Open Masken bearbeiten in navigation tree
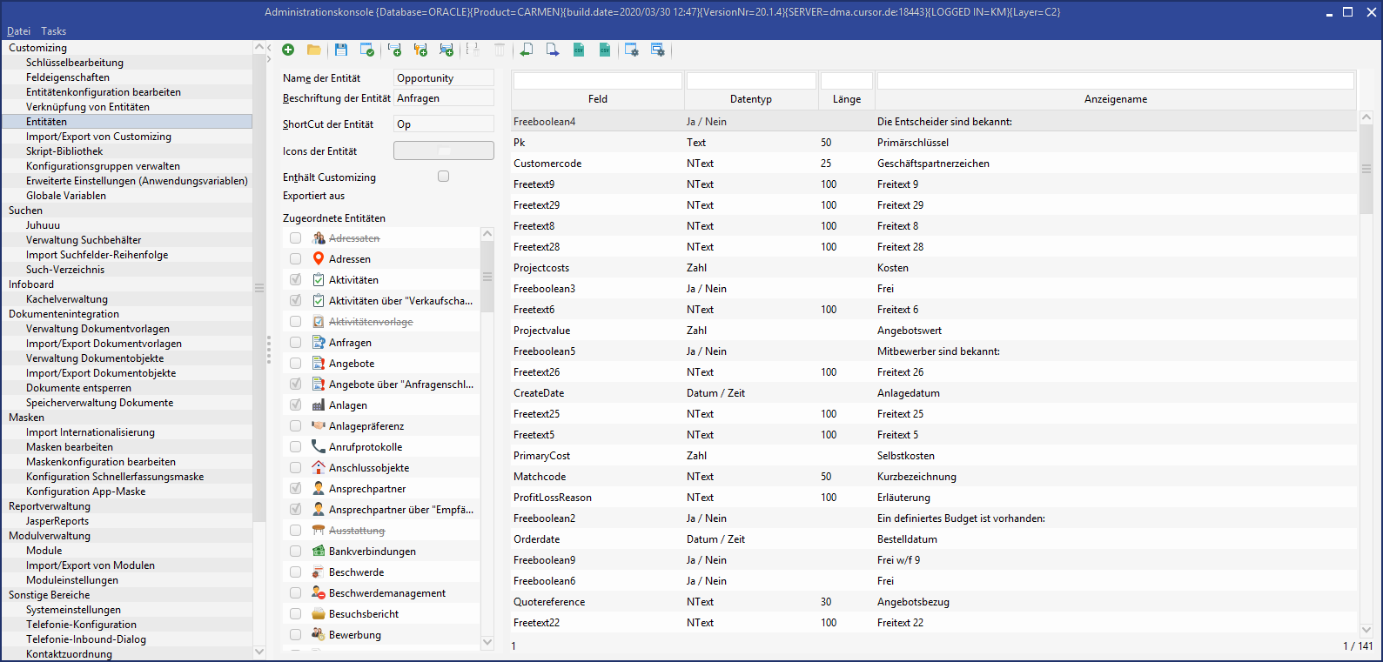1383x662 pixels. click(70, 447)
